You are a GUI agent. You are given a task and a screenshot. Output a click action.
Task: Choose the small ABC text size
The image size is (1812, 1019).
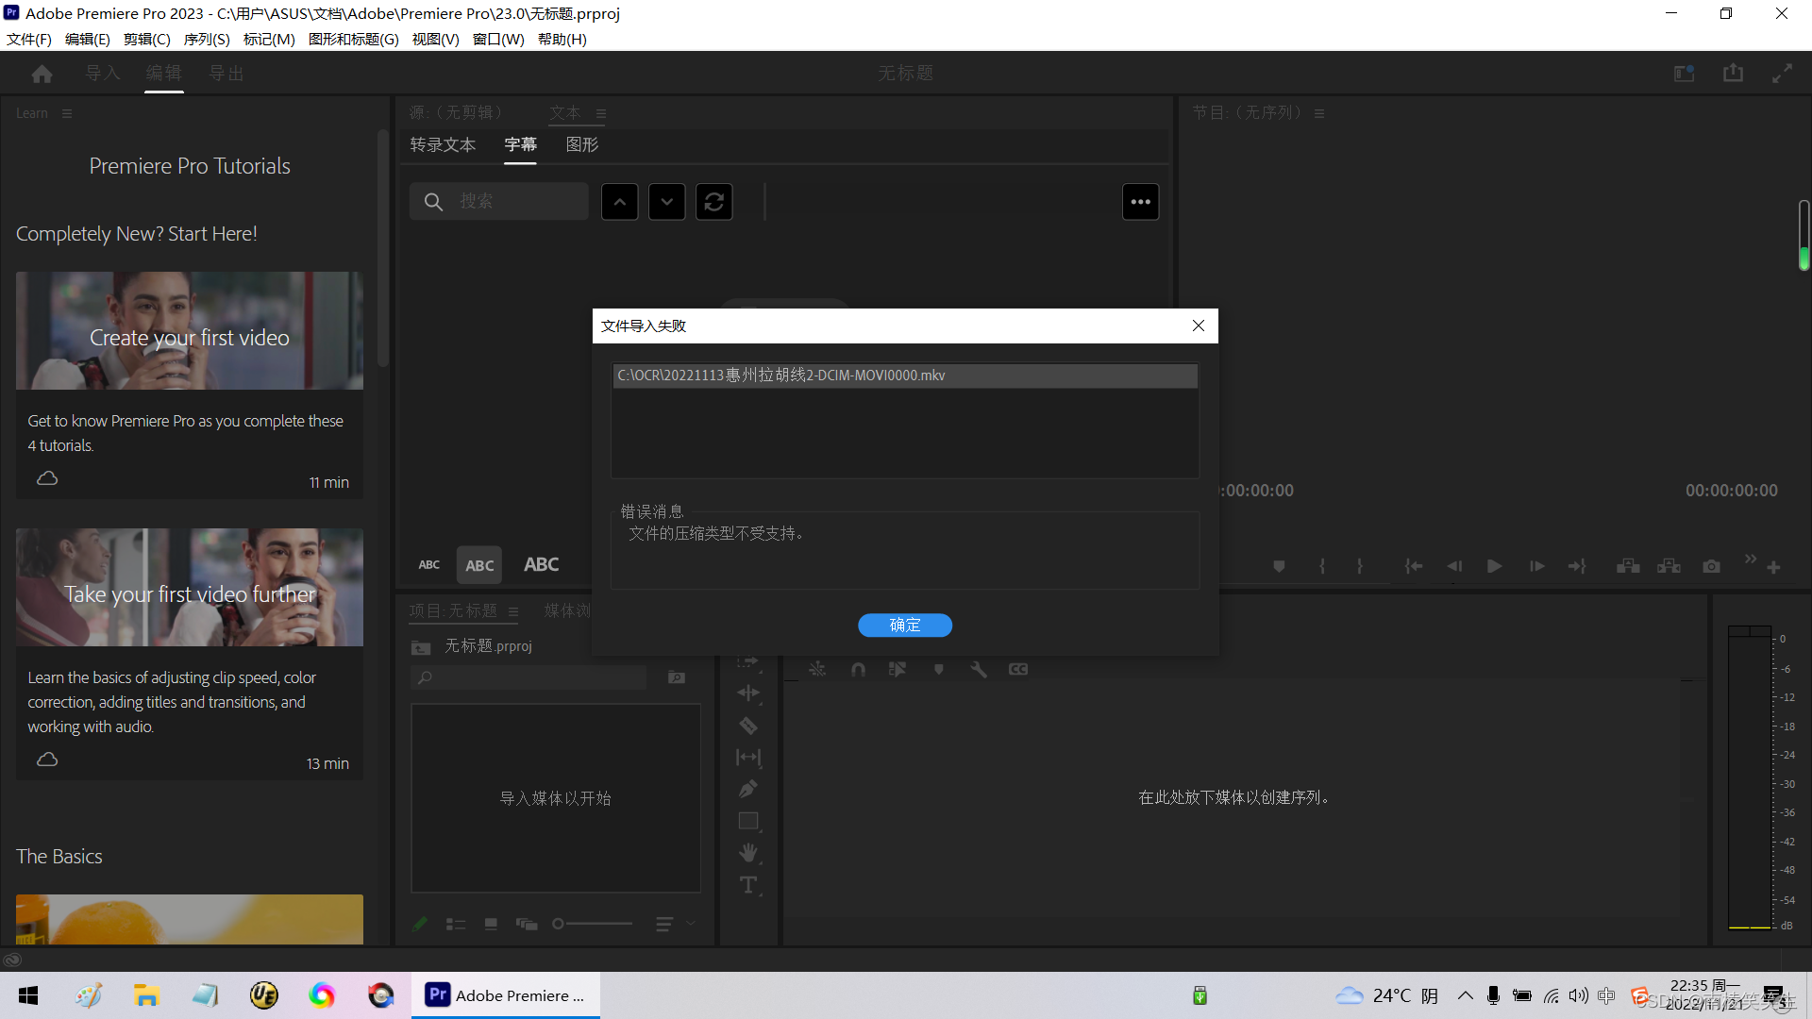[x=429, y=564]
